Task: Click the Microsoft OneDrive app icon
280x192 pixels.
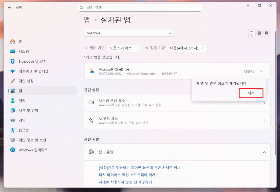Action: click(x=92, y=71)
